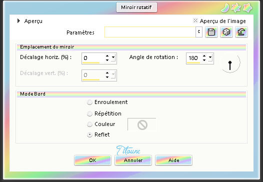The height and width of the screenshot is (182, 263).
Task: Decrease Décalage horiz. with down arrow
Action: 107,60
